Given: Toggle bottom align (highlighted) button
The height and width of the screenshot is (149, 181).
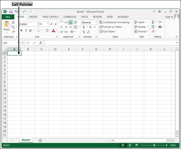Looking at the screenshot, I should click(70, 22).
